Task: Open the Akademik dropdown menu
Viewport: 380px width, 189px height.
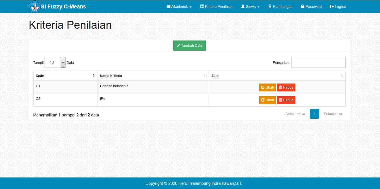Action: (179, 7)
